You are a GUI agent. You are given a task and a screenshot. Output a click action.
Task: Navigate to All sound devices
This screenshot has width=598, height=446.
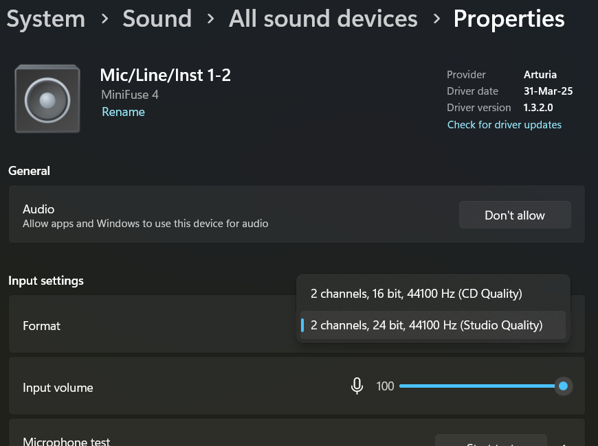(x=323, y=19)
